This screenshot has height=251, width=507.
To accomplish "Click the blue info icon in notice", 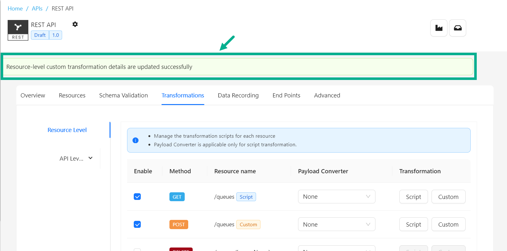I will pos(135,140).
